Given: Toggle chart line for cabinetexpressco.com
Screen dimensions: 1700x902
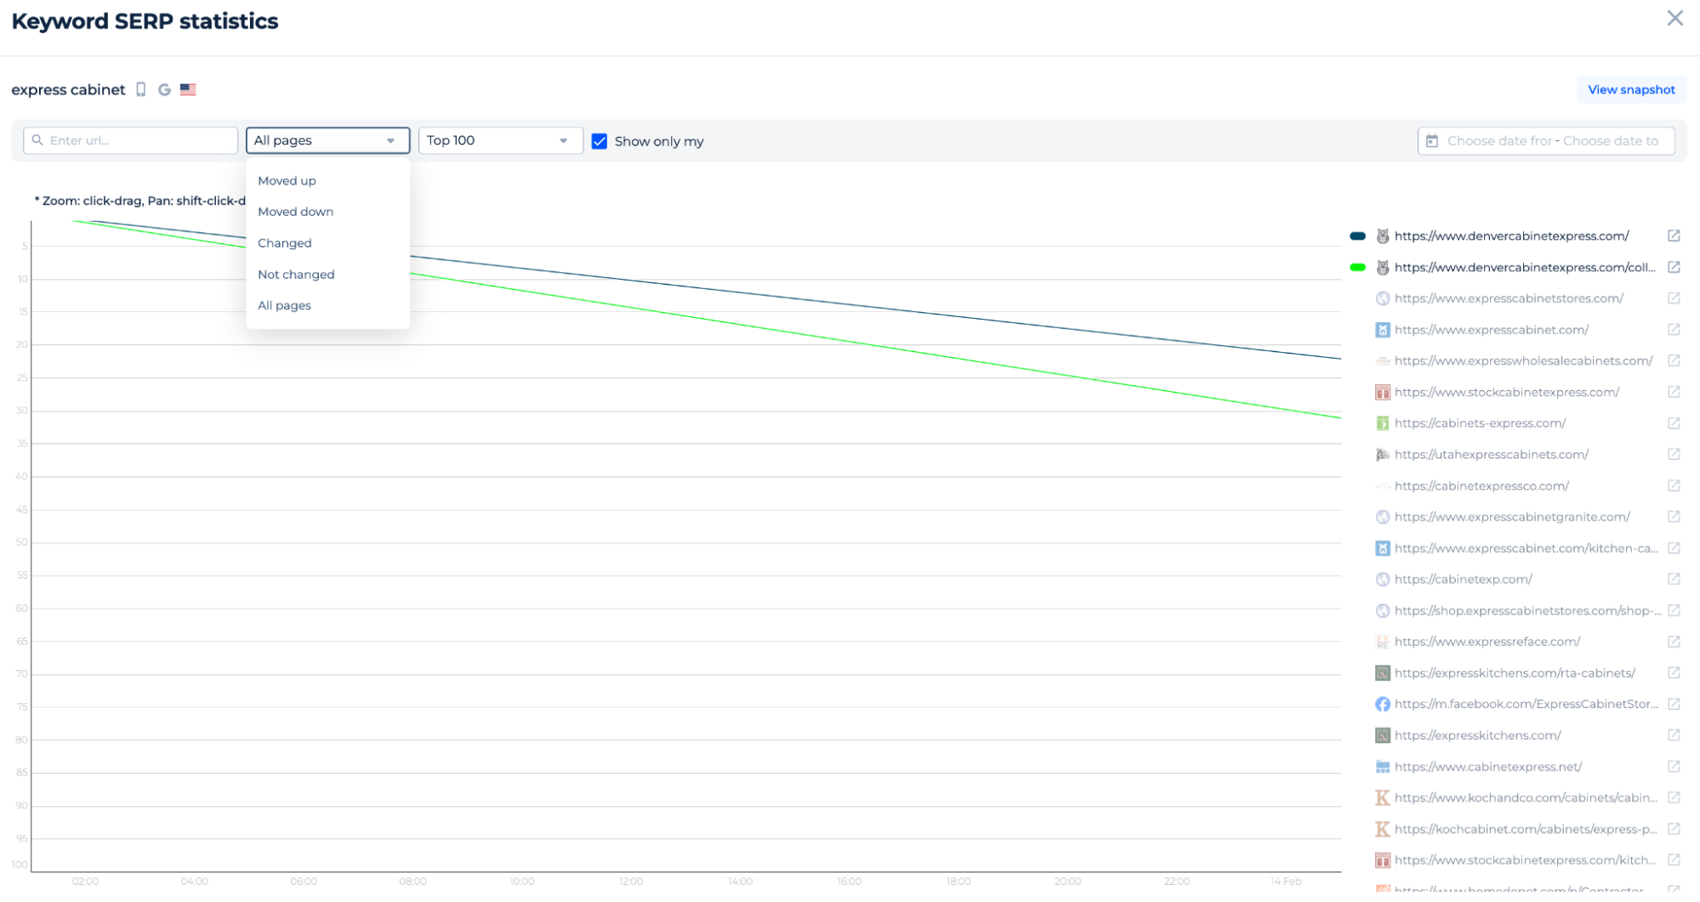Looking at the screenshot, I should point(1473,485).
